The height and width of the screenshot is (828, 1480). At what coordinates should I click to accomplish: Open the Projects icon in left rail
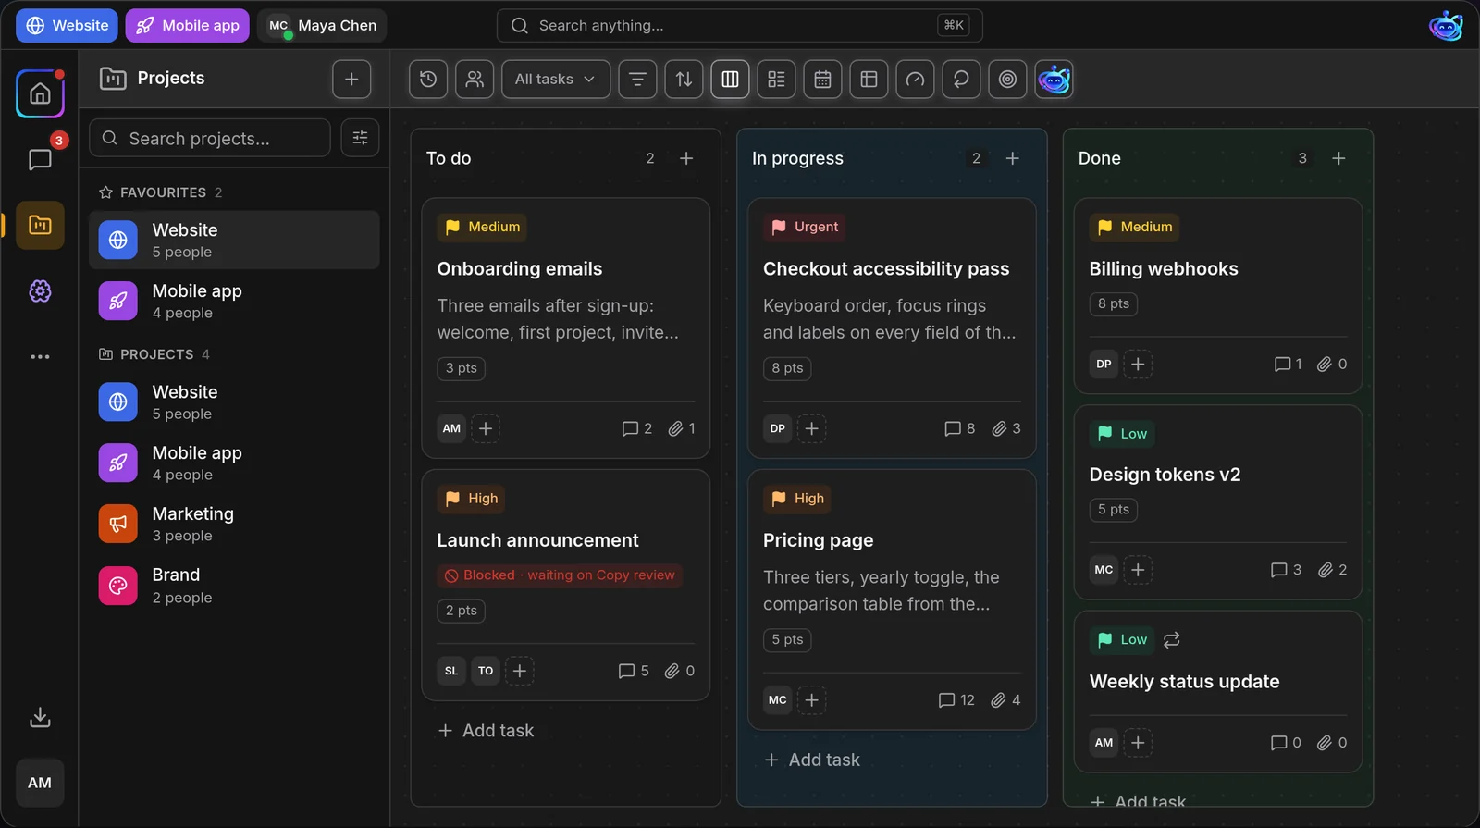click(x=40, y=225)
